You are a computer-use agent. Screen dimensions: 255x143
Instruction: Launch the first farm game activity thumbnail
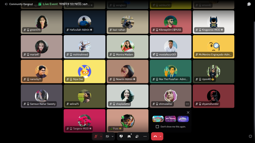pyautogui.click(x=158, y=119)
